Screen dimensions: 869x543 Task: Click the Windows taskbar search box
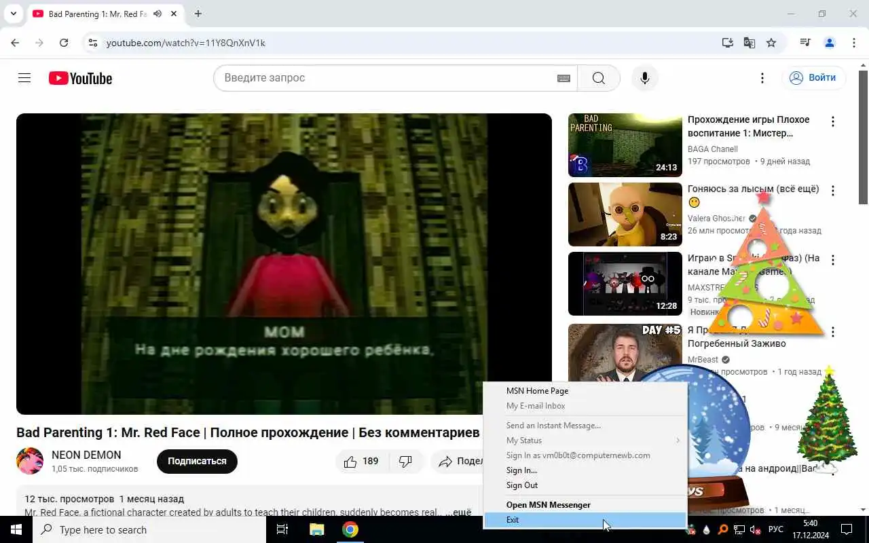point(149,529)
